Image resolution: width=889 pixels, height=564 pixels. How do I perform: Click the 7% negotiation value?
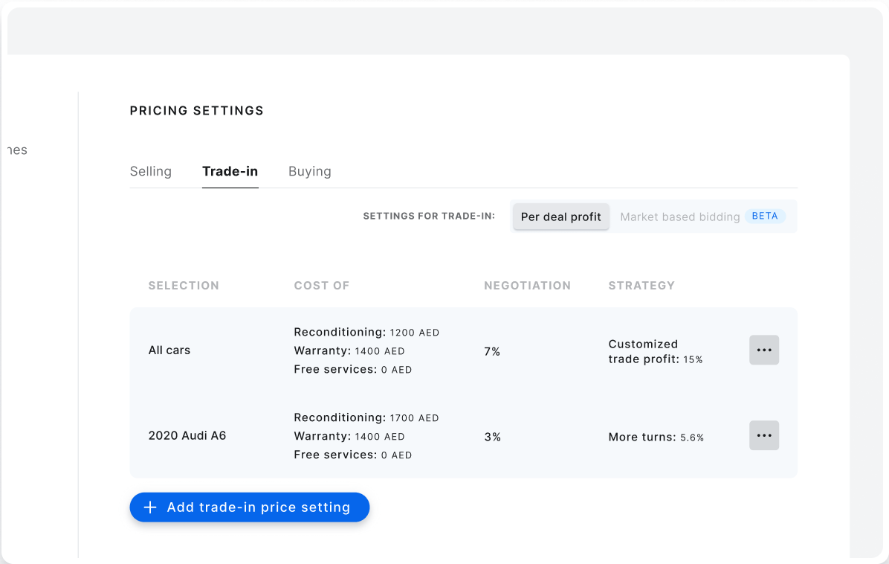point(492,351)
